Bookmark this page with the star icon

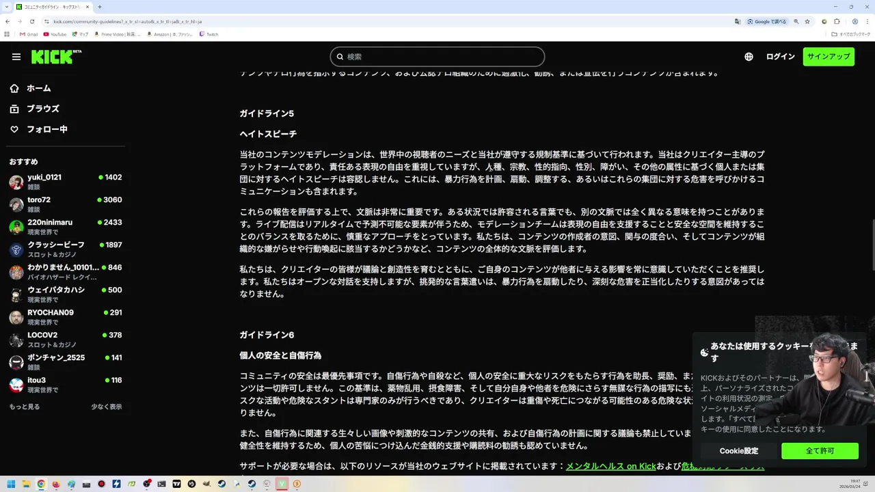[807, 21]
